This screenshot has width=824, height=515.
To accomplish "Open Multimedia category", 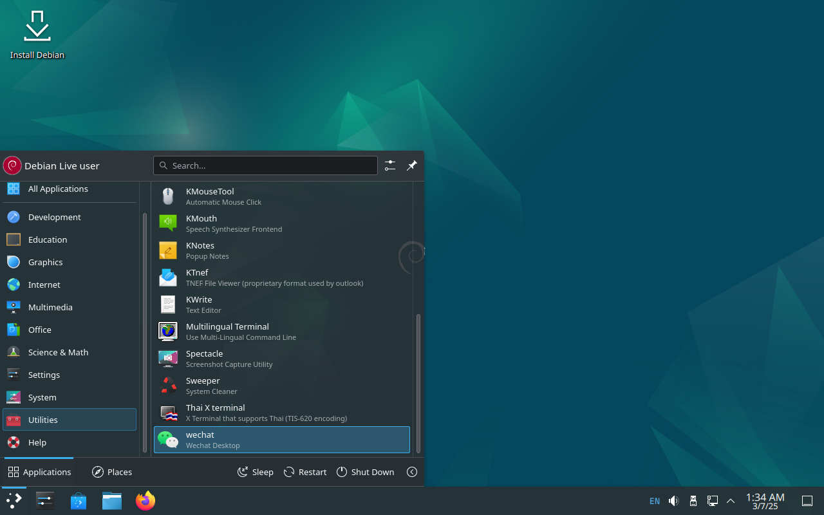I will 70,307.
